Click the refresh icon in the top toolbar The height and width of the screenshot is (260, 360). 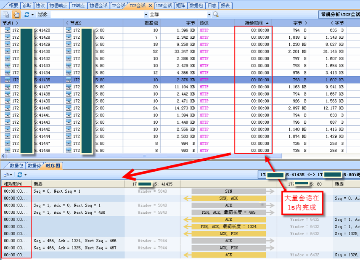coord(26,15)
